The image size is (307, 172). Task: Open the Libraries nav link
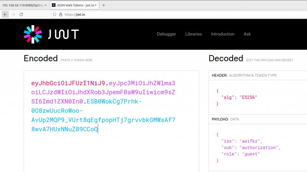tap(193, 34)
